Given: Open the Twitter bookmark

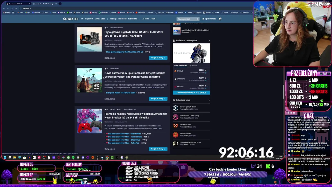Looking at the screenshot, I should (x=77, y=12).
